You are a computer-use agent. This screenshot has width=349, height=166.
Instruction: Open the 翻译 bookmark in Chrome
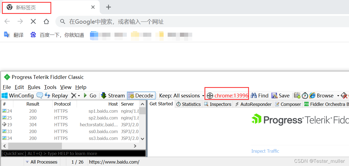coord(14,35)
